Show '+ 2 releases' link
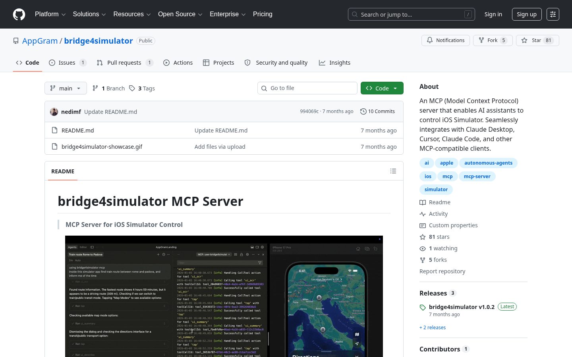Screen dimensions: 572x357 point(433,328)
